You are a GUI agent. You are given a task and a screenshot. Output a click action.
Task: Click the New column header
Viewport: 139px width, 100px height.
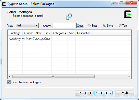click(x=38, y=33)
